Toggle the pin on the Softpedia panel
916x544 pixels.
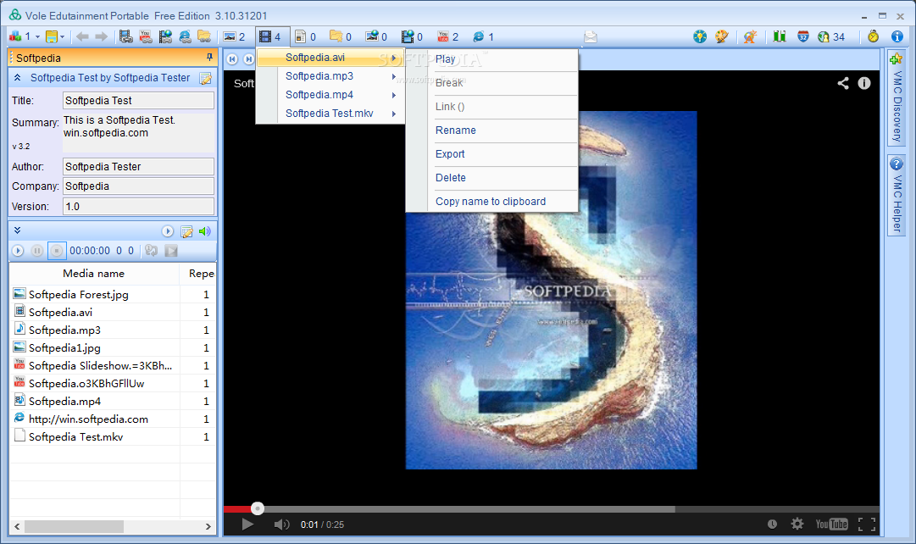209,58
